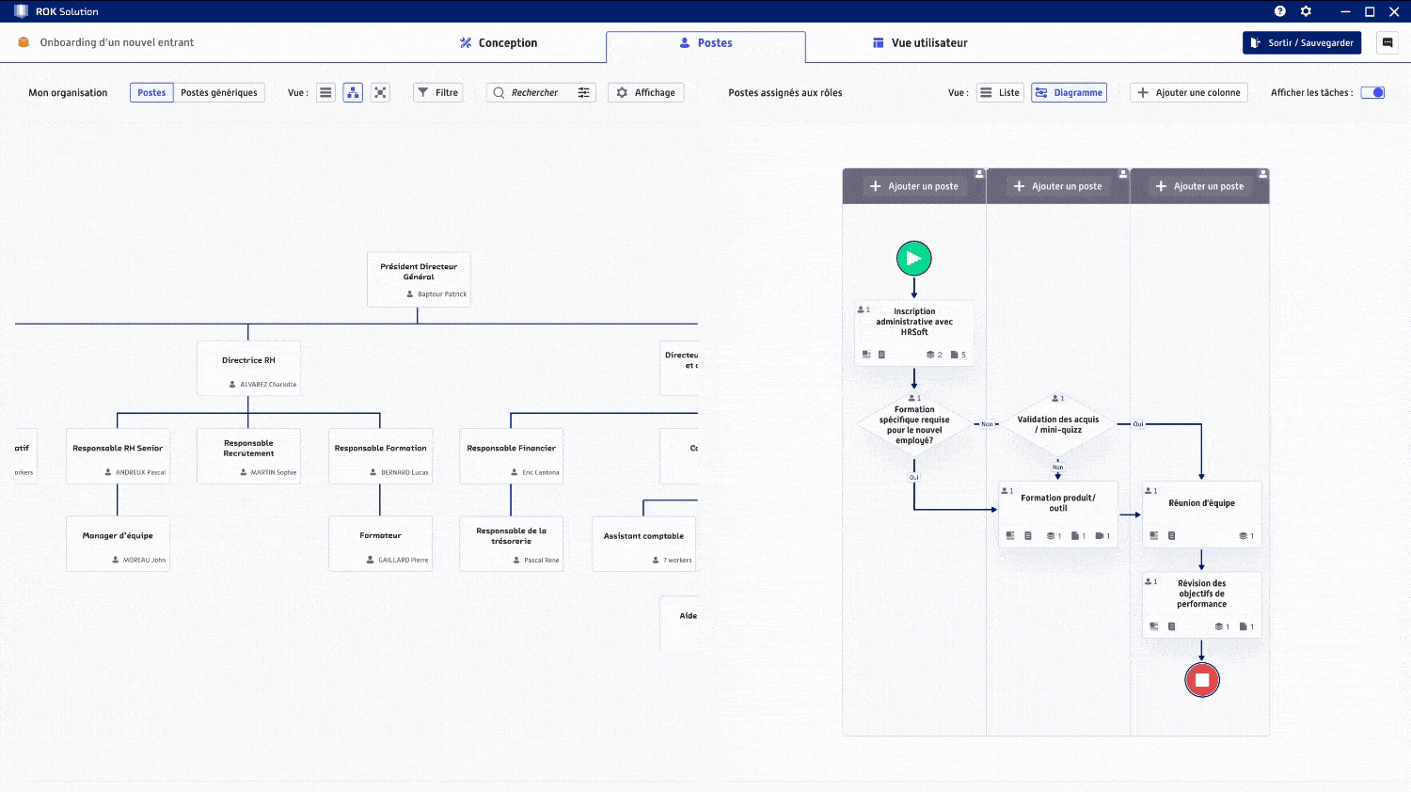Screen dimensions: 1411x792
Task: Open the Vue utilisateur tab
Action: [x=919, y=42]
